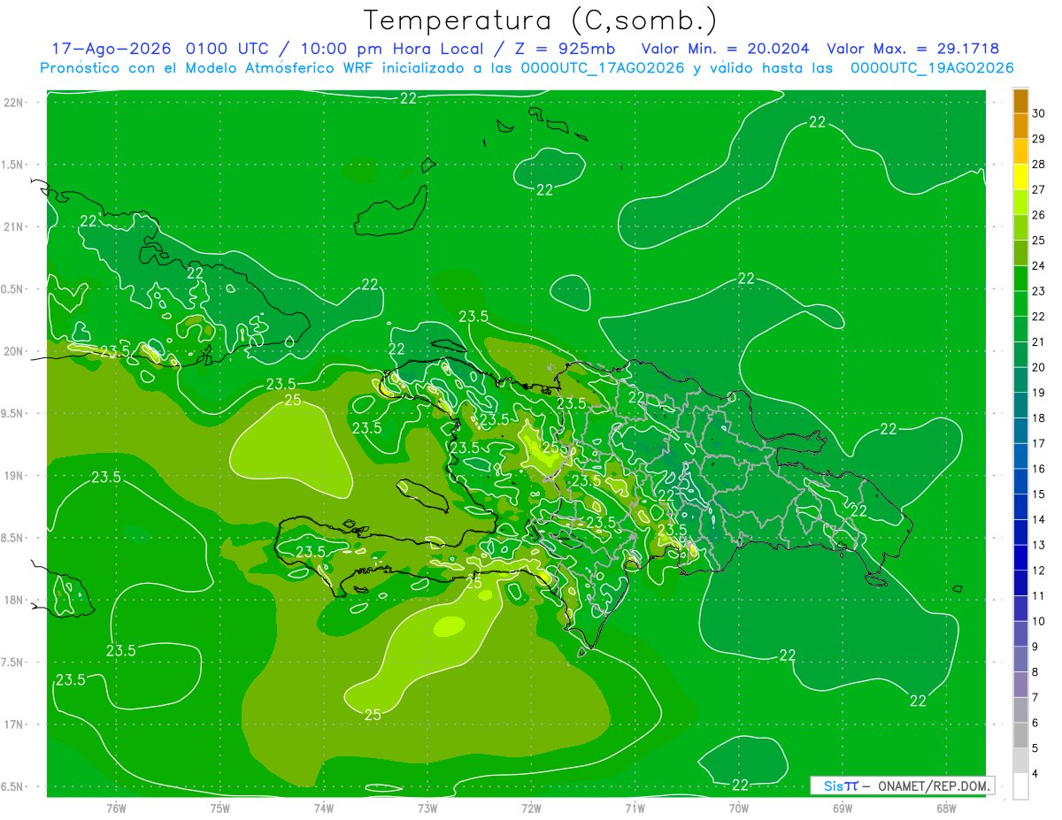Click the 'Valor Max. = 29.1718' readout
The height and width of the screenshot is (820, 1062).
click(x=913, y=49)
